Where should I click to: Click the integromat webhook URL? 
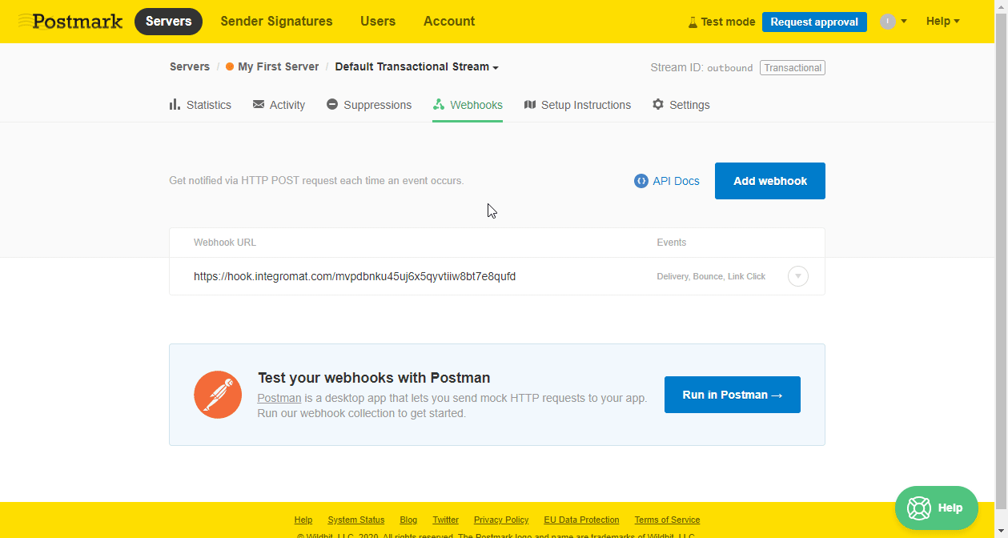(355, 276)
